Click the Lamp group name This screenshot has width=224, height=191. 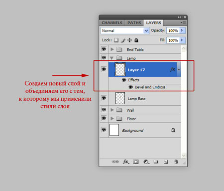pos(131,58)
